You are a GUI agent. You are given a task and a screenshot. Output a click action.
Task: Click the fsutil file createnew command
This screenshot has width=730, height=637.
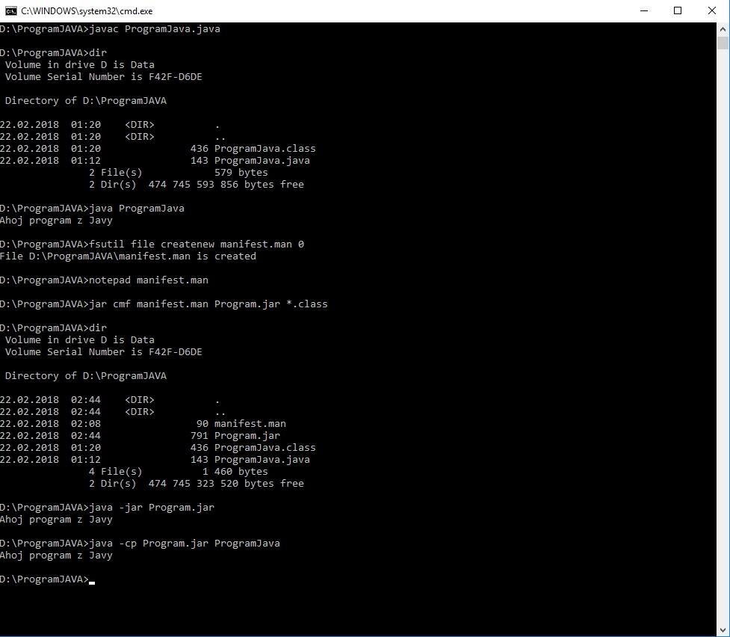point(196,244)
